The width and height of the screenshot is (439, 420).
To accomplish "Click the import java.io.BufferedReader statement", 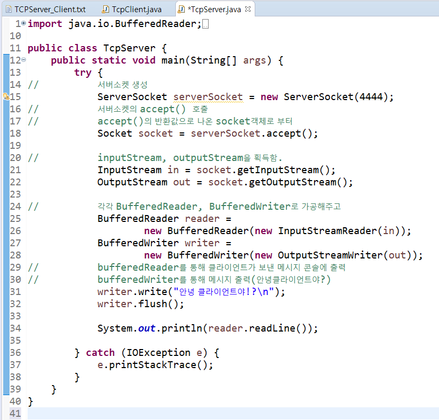I will pos(114,24).
